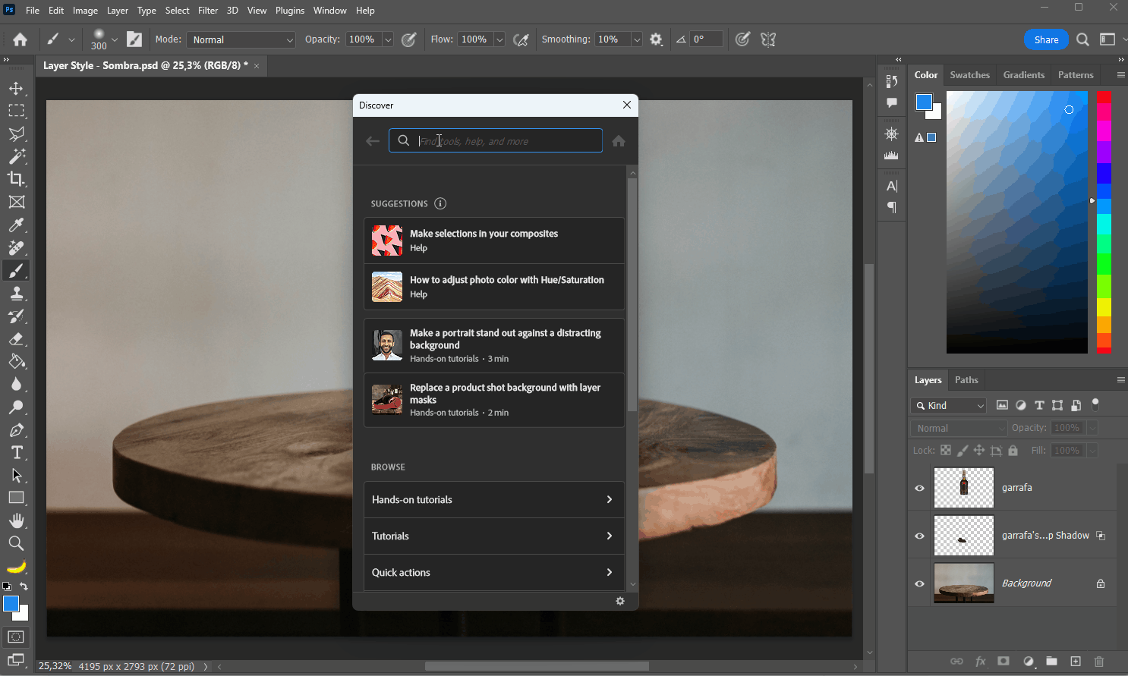The height and width of the screenshot is (676, 1128).
Task: Open Make selections in your composites
Action: click(x=494, y=241)
